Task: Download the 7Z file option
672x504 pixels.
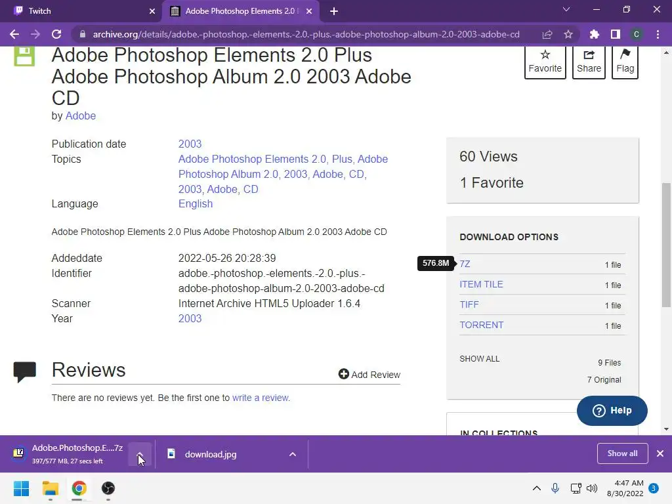Action: (x=465, y=264)
